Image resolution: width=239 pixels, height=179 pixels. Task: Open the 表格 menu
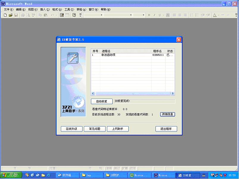(81, 9)
